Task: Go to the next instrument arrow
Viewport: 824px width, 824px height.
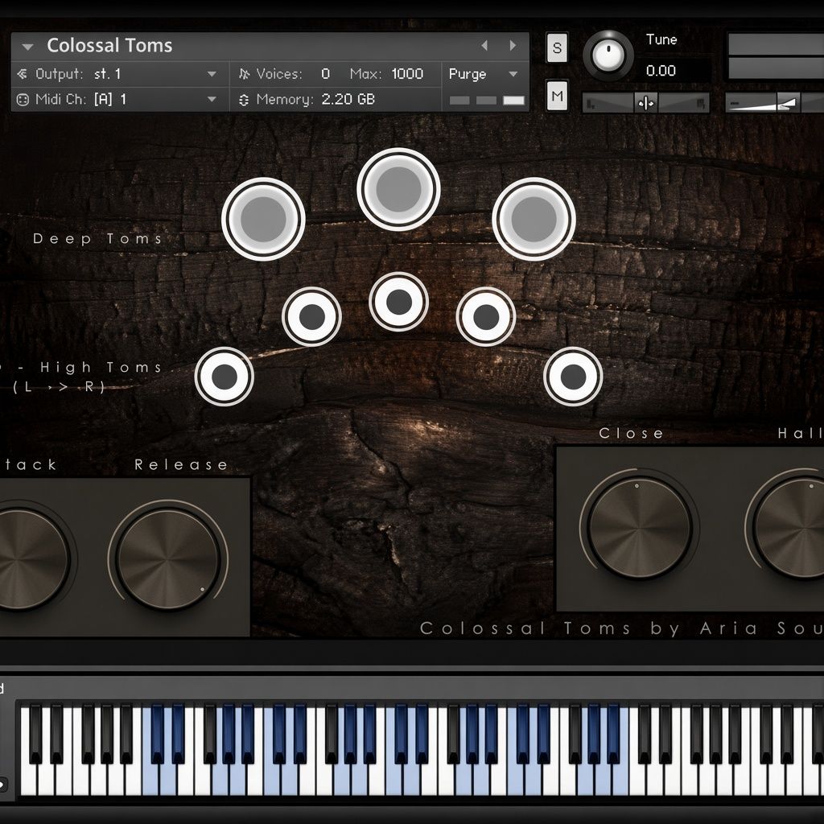Action: tap(513, 46)
